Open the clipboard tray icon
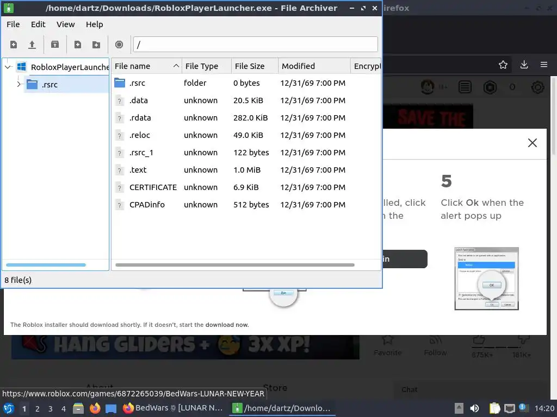Viewport: 557px width, 417px height. [x=494, y=408]
